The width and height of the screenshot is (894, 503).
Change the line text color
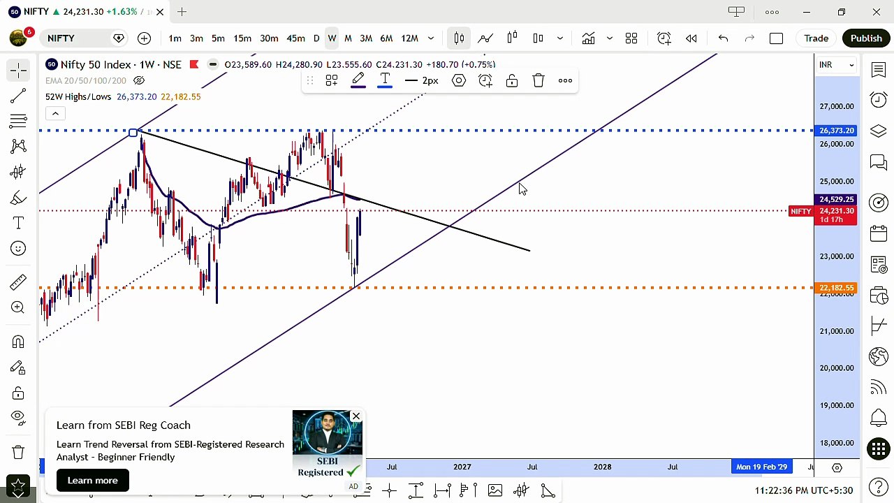(x=385, y=81)
